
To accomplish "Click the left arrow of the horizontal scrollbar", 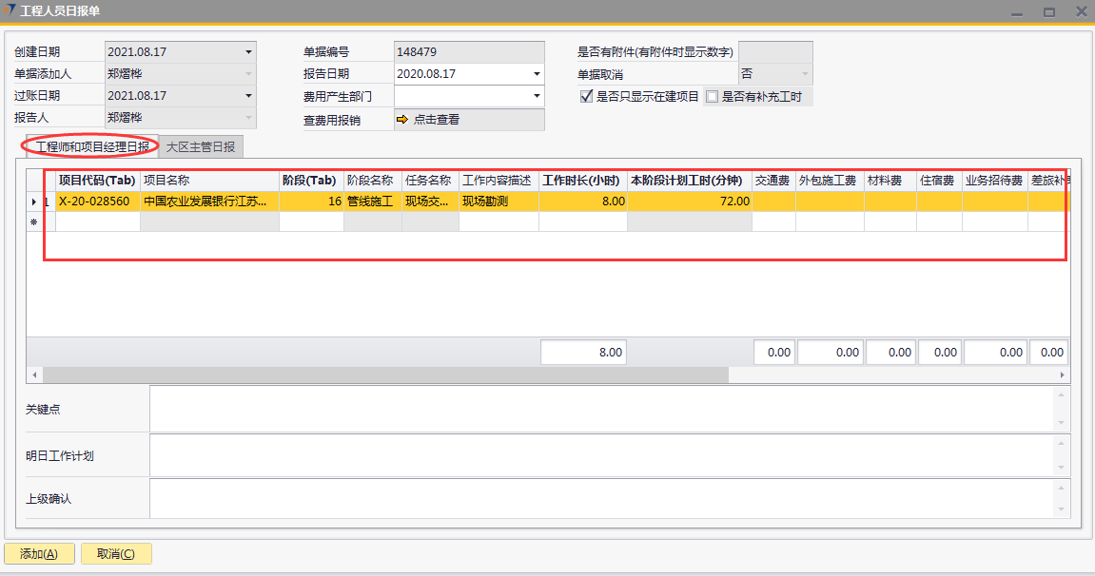I will pos(33,375).
